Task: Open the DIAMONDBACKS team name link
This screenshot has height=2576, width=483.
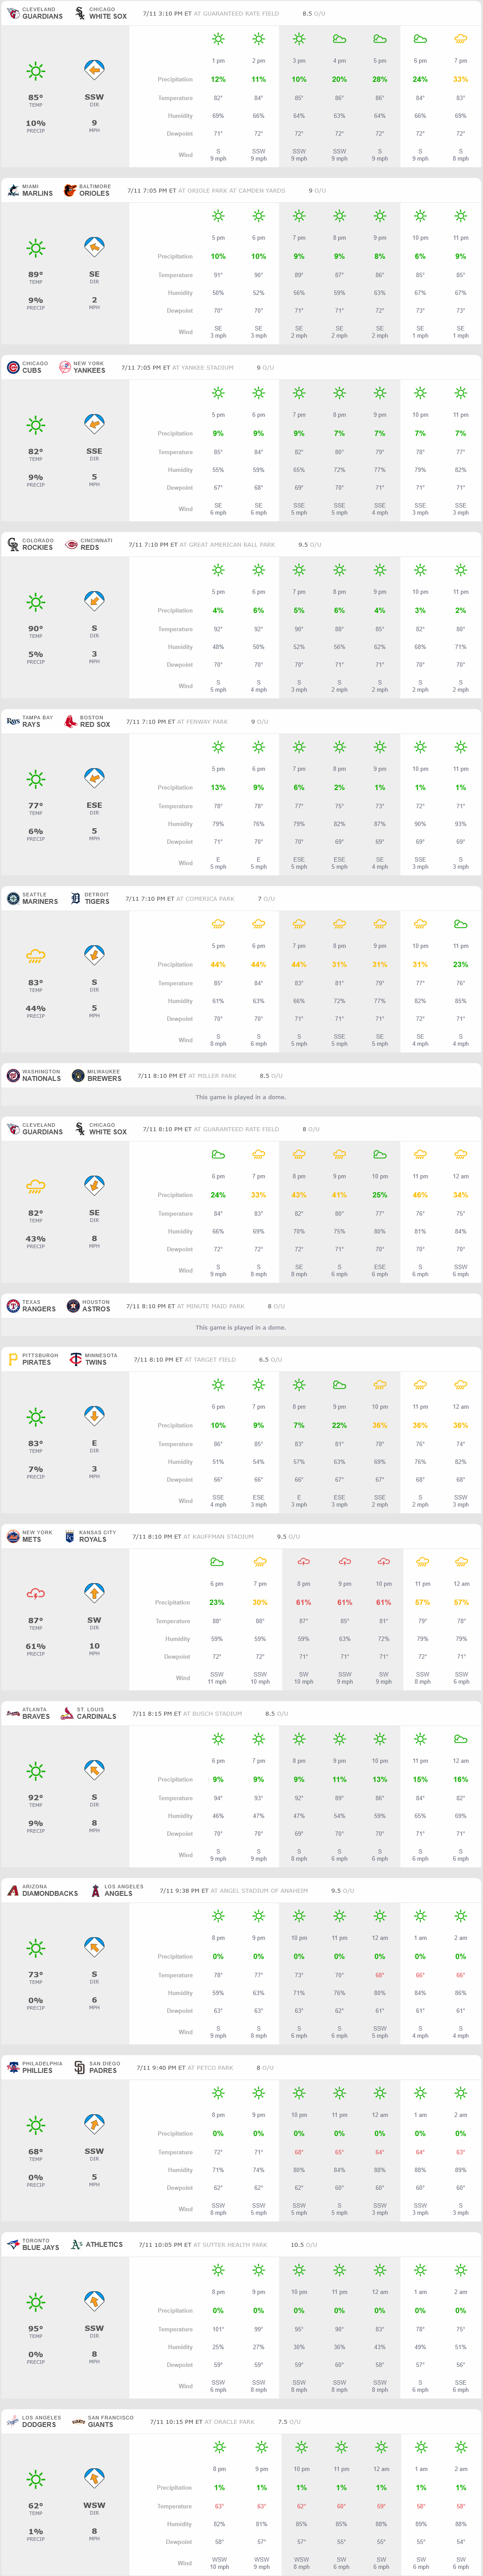Action: point(50,1893)
